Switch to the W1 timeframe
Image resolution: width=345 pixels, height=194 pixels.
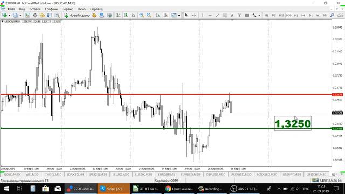click(319, 15)
